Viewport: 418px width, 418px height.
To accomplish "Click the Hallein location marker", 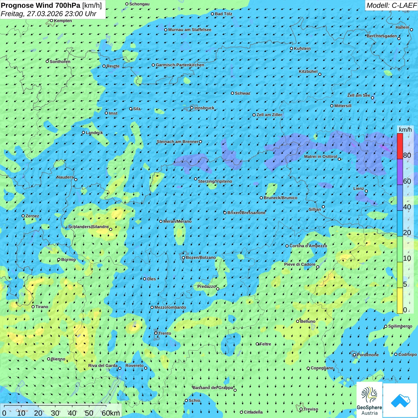I will click(x=411, y=30).
